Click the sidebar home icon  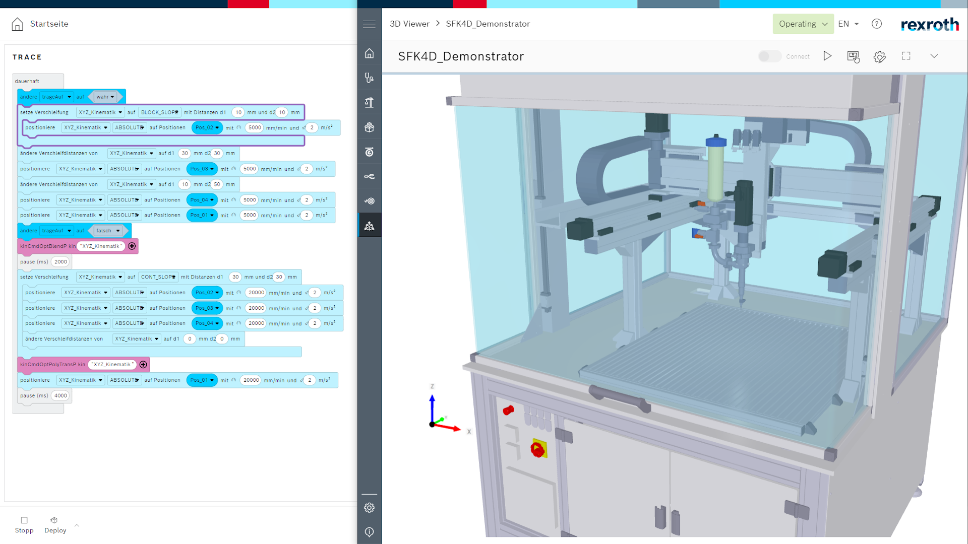click(369, 53)
